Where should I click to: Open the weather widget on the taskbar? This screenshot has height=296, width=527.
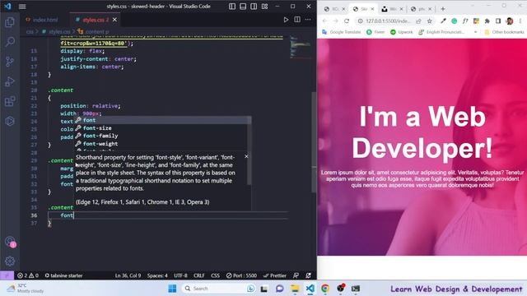pos(25,289)
